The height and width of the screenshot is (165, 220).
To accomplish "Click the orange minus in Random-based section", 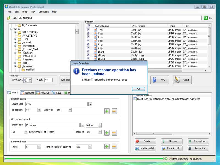I will pos(114,146).
